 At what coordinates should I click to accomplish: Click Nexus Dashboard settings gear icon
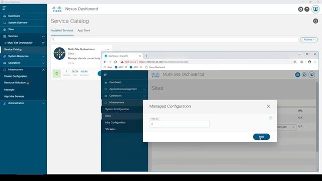(x=300, y=9)
